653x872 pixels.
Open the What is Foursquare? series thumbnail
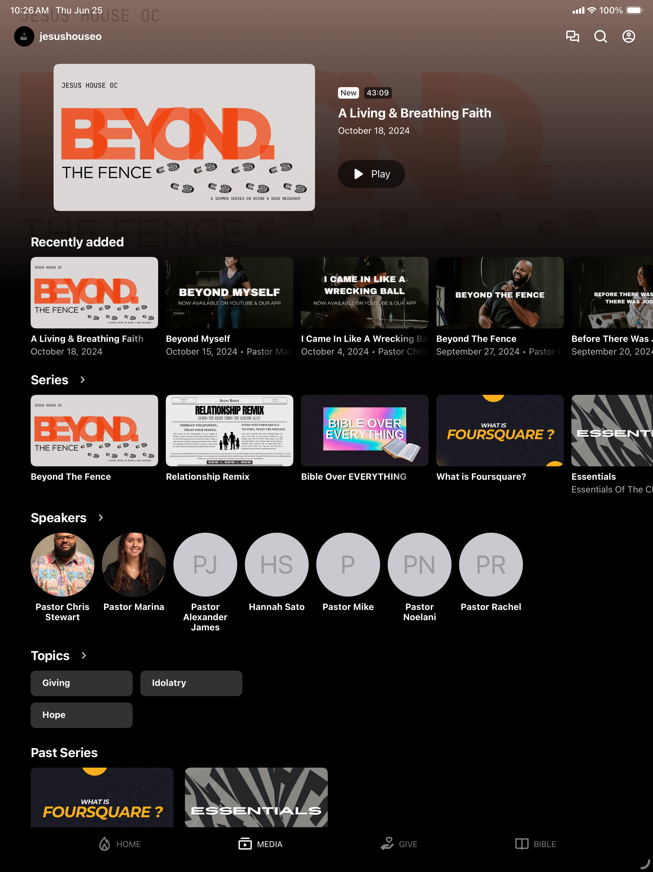click(499, 431)
